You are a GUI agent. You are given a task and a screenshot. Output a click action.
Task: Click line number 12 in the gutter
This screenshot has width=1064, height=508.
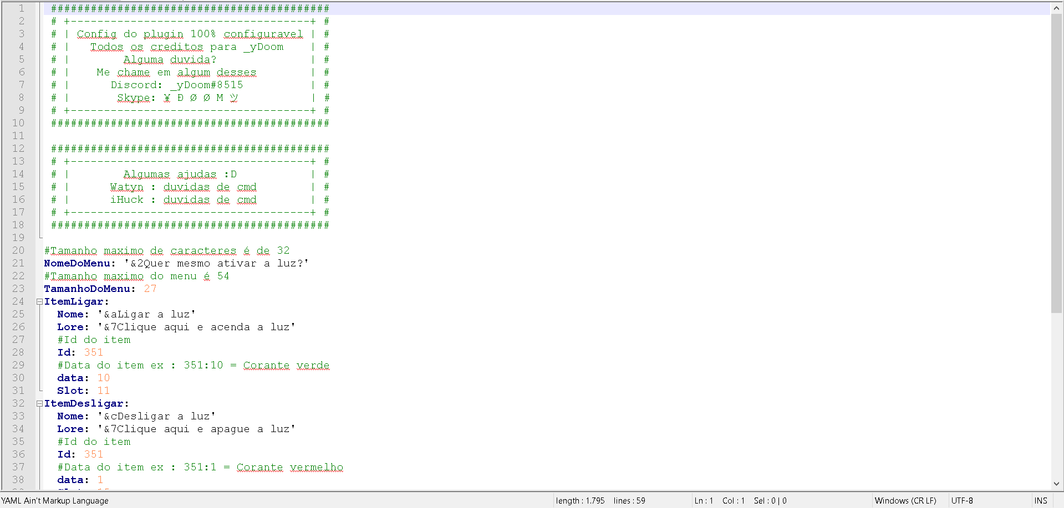coord(18,149)
